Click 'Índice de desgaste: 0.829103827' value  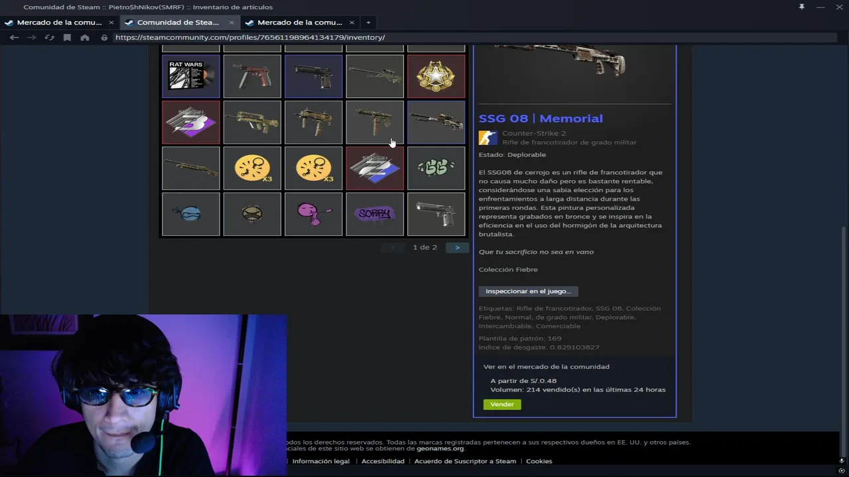click(539, 347)
